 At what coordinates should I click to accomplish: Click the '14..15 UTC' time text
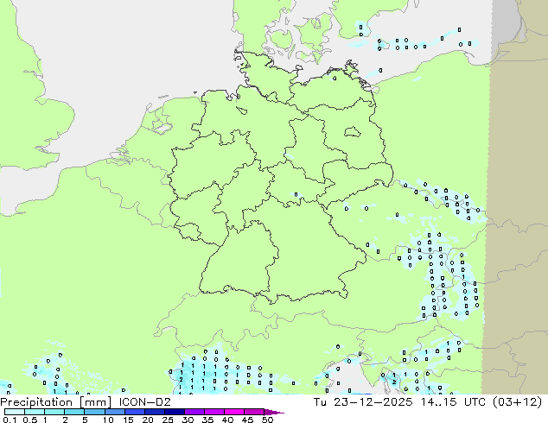[453, 402]
